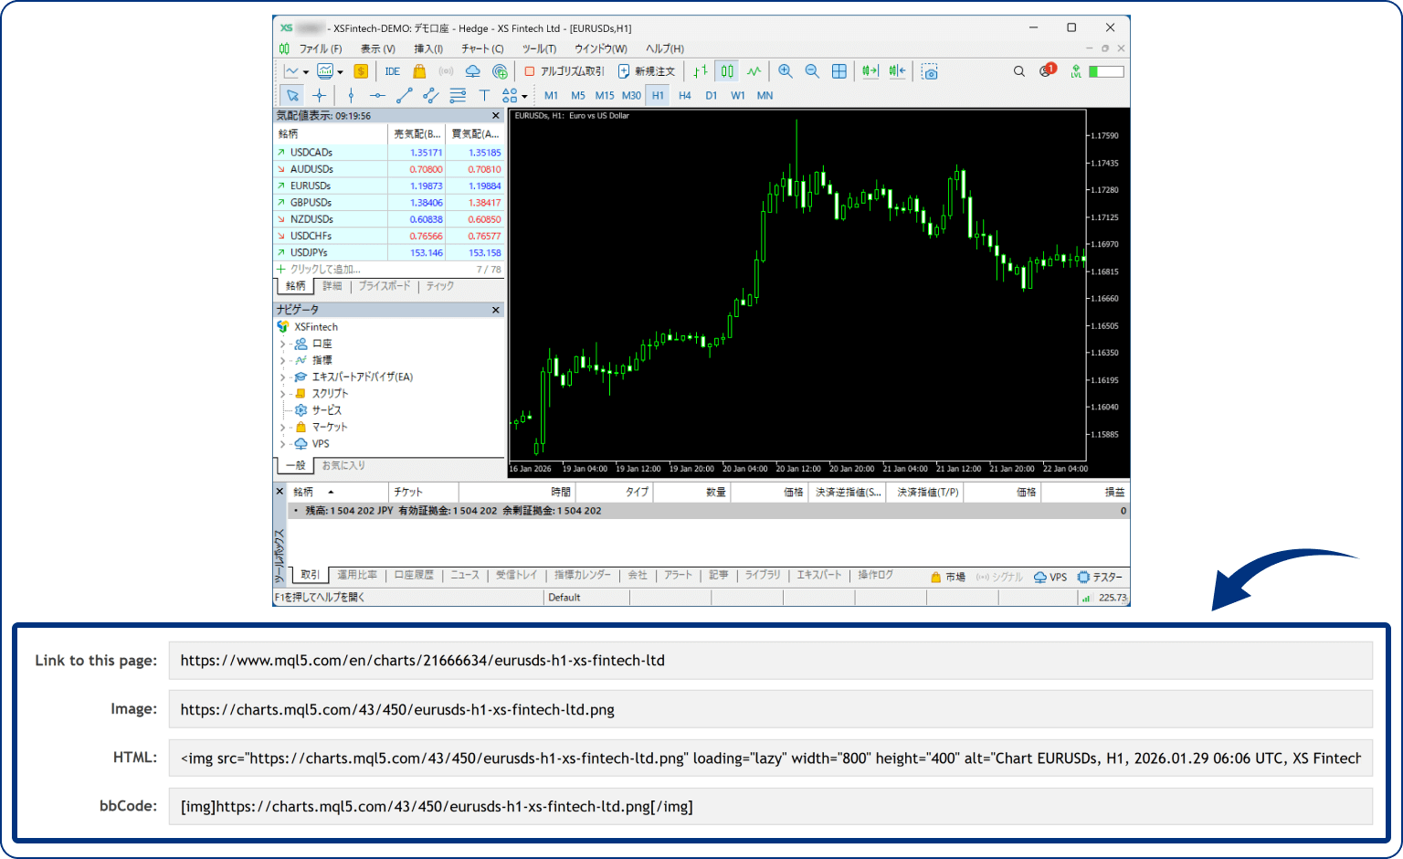The width and height of the screenshot is (1403, 859).
Task: Expand the 指標 node in the Navigator
Action: [283, 360]
